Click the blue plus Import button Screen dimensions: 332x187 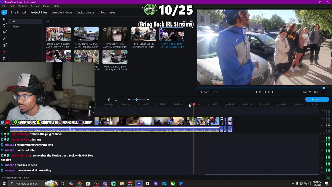tap(4, 12)
